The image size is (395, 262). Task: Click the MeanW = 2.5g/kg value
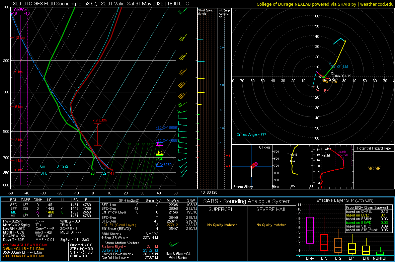16,225
